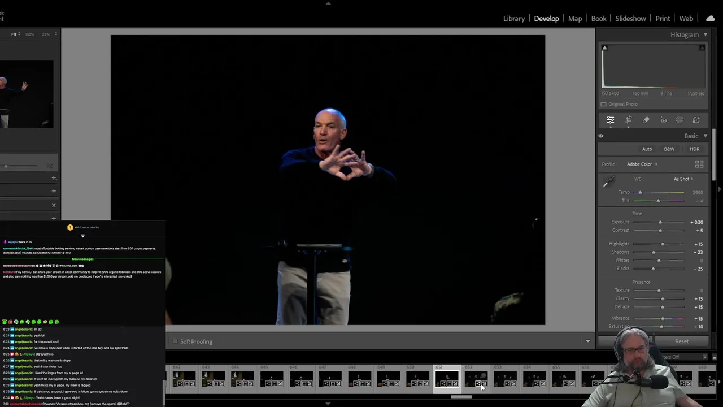Enable the Soft Proofing checkbox

click(x=175, y=341)
